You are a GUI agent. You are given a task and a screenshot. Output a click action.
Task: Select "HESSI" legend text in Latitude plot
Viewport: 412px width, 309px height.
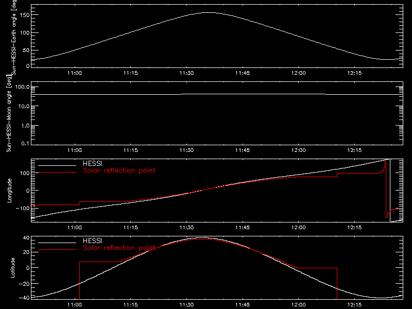(92, 241)
